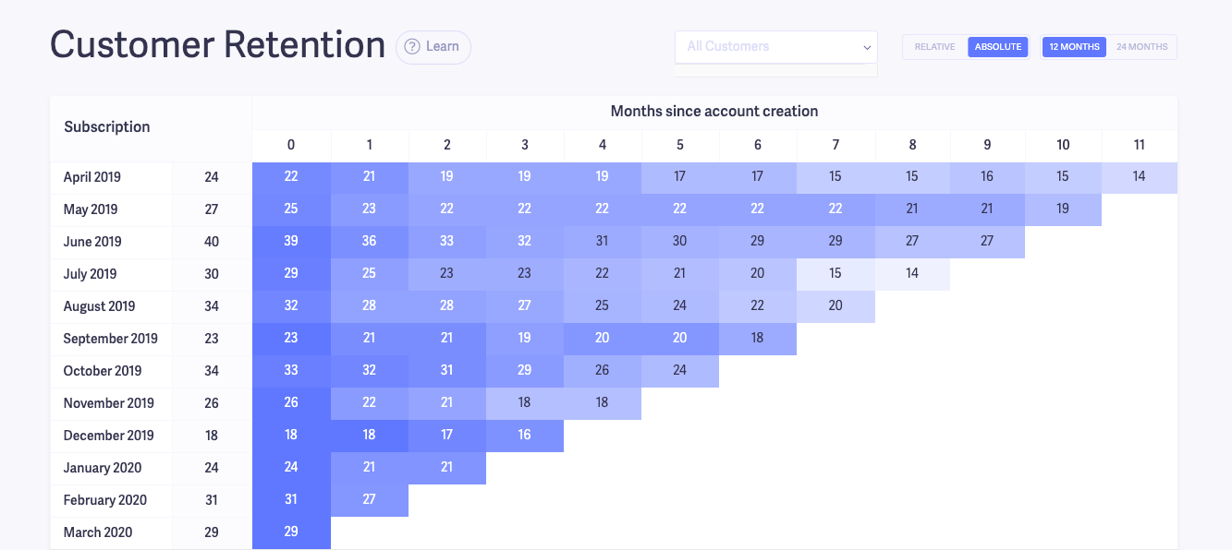Select the month 0 column header

point(291,145)
